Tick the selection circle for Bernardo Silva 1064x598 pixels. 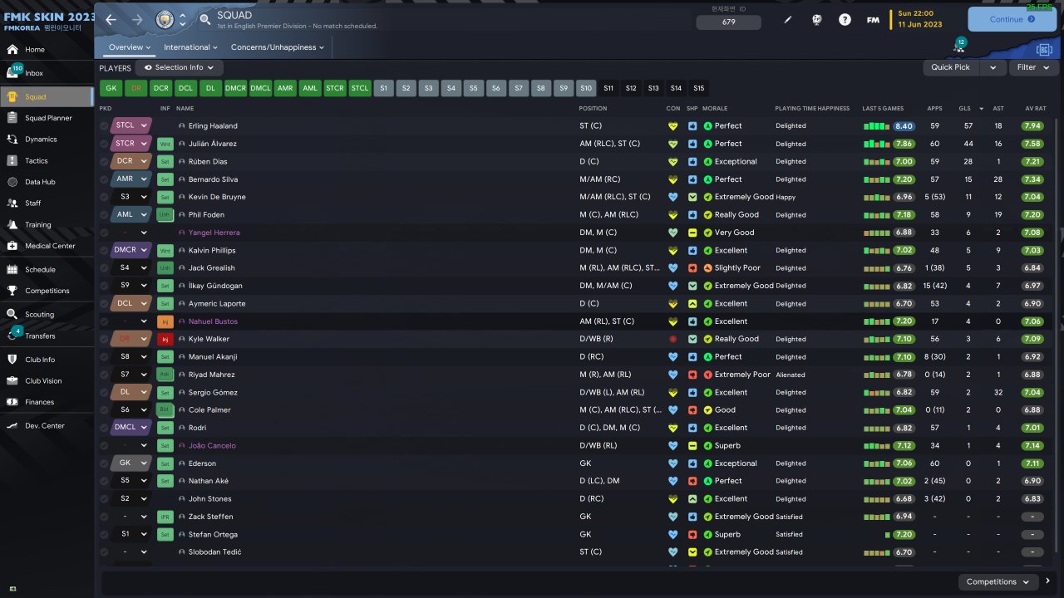pyautogui.click(x=104, y=179)
